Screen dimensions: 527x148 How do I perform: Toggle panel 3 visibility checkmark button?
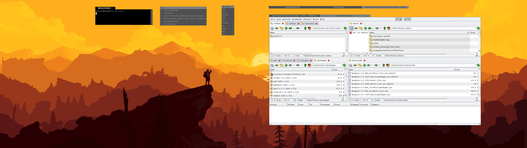click(x=406, y=19)
